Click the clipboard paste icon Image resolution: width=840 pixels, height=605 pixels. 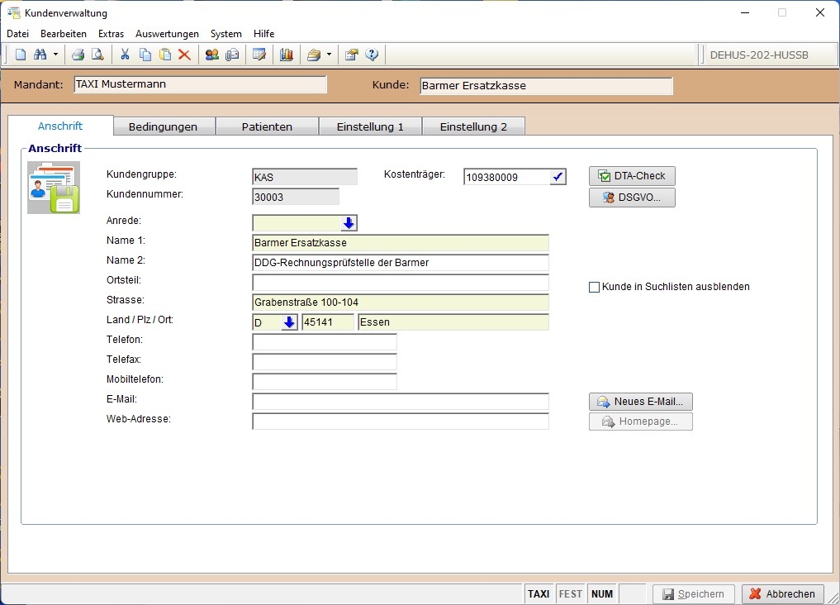pyautogui.click(x=165, y=55)
